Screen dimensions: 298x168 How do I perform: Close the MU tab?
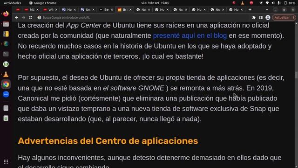(37, 9)
